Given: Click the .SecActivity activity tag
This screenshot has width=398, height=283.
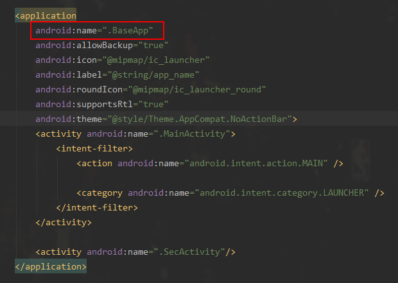Looking at the screenshot, I should pos(135,252).
